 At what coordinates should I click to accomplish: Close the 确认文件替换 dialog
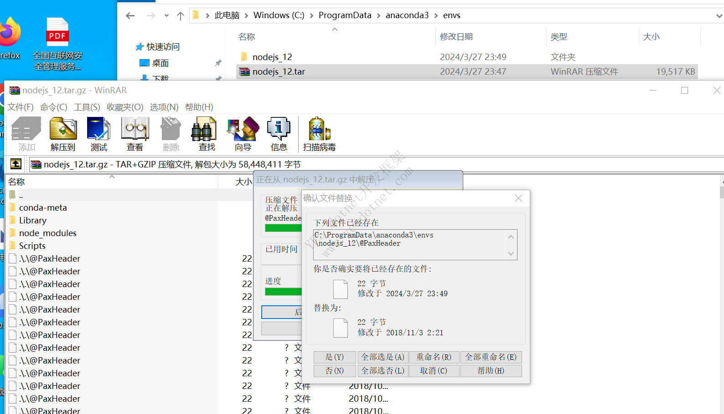pos(518,198)
